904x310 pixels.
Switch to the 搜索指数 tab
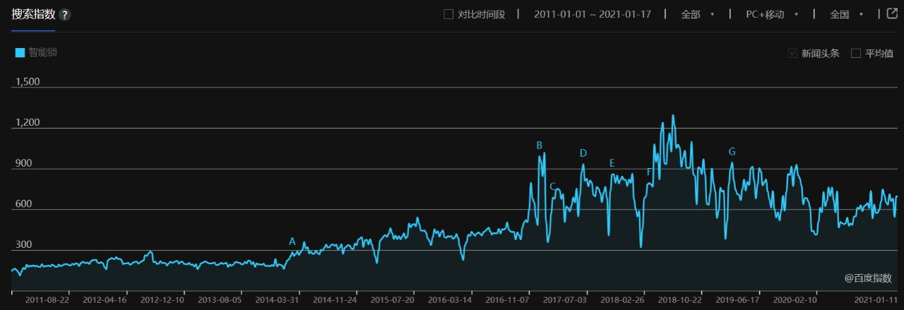(32, 15)
